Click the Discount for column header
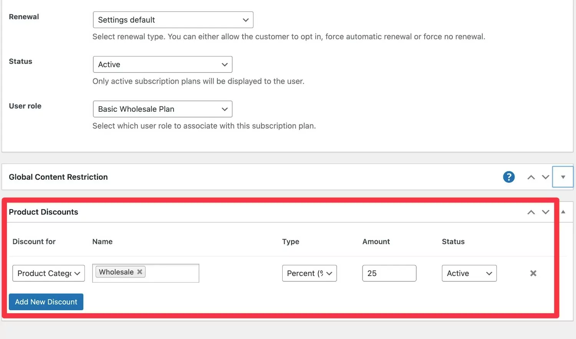 tap(34, 241)
